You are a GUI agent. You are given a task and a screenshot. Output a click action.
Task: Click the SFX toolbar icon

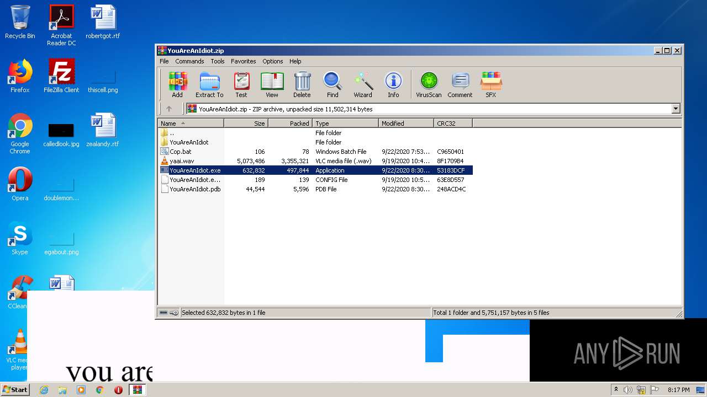(490, 85)
